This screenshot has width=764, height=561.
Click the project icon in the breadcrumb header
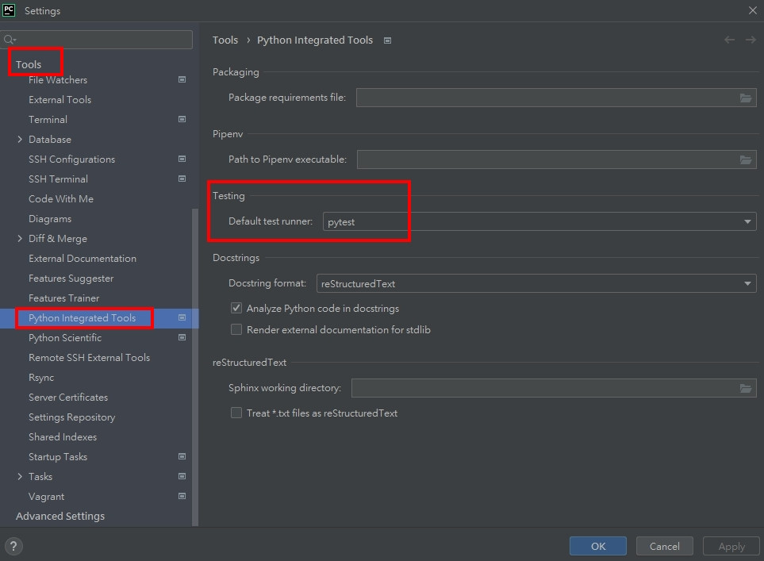(x=387, y=40)
